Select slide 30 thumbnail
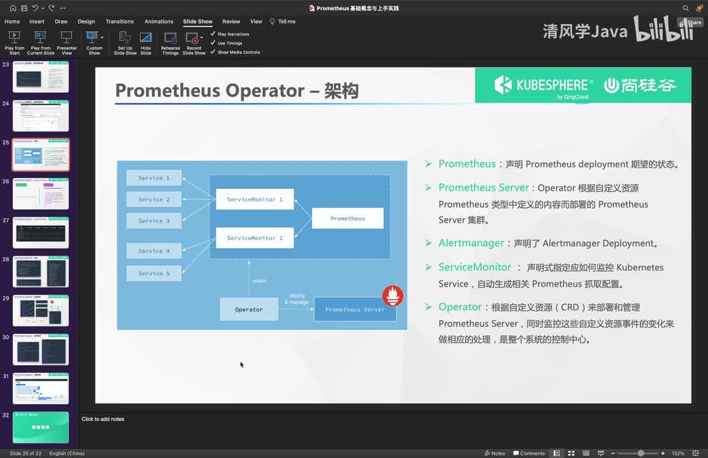 [41, 349]
